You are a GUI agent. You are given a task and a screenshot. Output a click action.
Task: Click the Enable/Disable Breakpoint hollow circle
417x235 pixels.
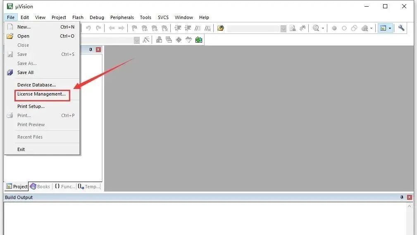point(344,28)
